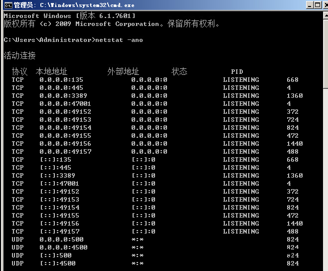This screenshot has width=328, height=271.
Task: Click the local address 0.0.0.0:49155
Action: [65, 136]
